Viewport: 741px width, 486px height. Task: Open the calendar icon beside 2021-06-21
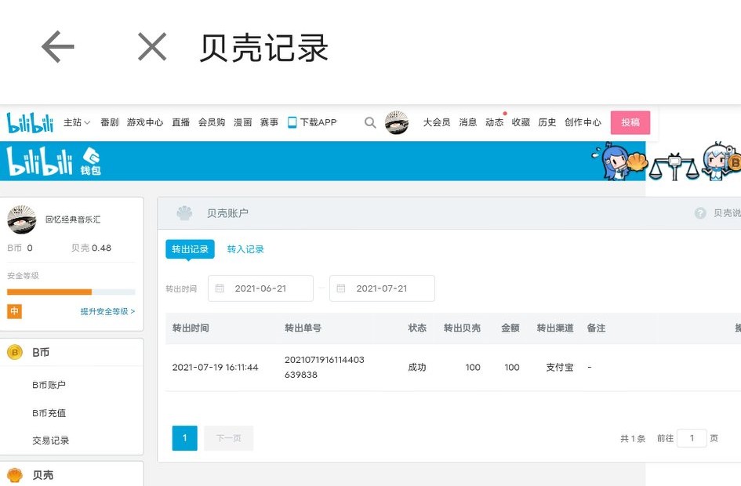pyautogui.click(x=220, y=288)
